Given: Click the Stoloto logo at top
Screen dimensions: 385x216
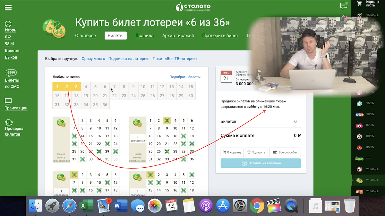Looking at the screenshot, I should [x=193, y=6].
